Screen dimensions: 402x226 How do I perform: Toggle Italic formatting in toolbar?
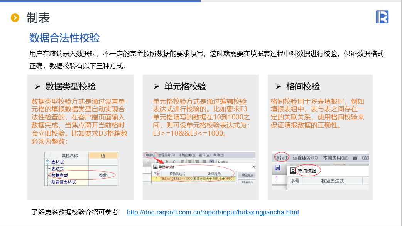(x=174, y=161)
